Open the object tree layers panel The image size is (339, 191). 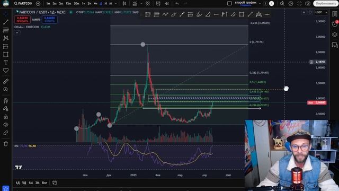[334, 34]
